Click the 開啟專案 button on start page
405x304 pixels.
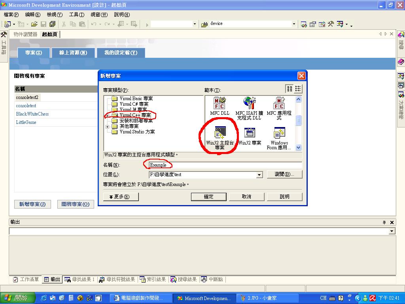click(76, 204)
